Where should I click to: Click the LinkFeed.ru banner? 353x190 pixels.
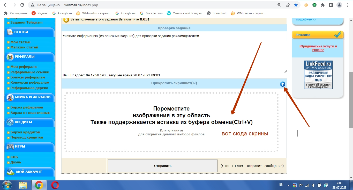[318, 75]
